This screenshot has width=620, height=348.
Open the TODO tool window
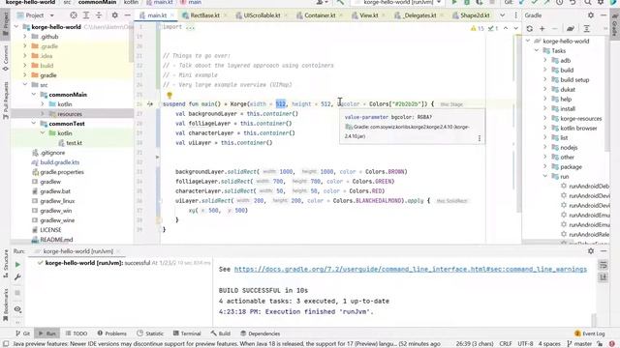click(77, 333)
